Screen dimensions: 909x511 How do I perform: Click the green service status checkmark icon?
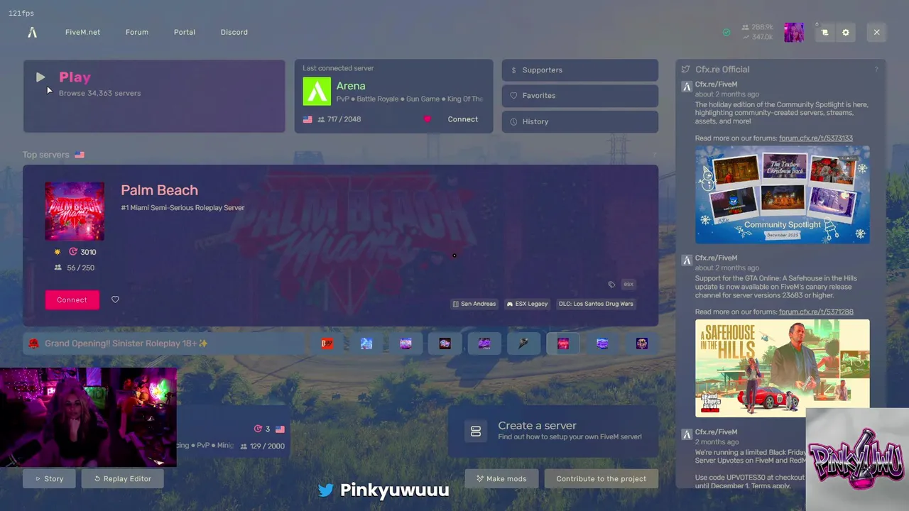pyautogui.click(x=726, y=32)
